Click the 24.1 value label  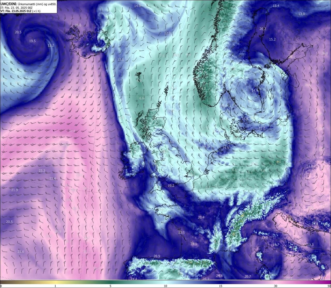pyautogui.click(x=194, y=244)
